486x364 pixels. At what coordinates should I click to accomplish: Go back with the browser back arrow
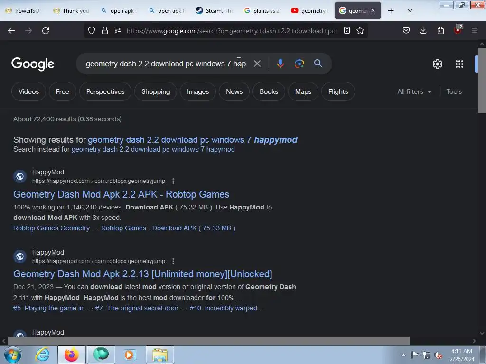[x=11, y=31]
